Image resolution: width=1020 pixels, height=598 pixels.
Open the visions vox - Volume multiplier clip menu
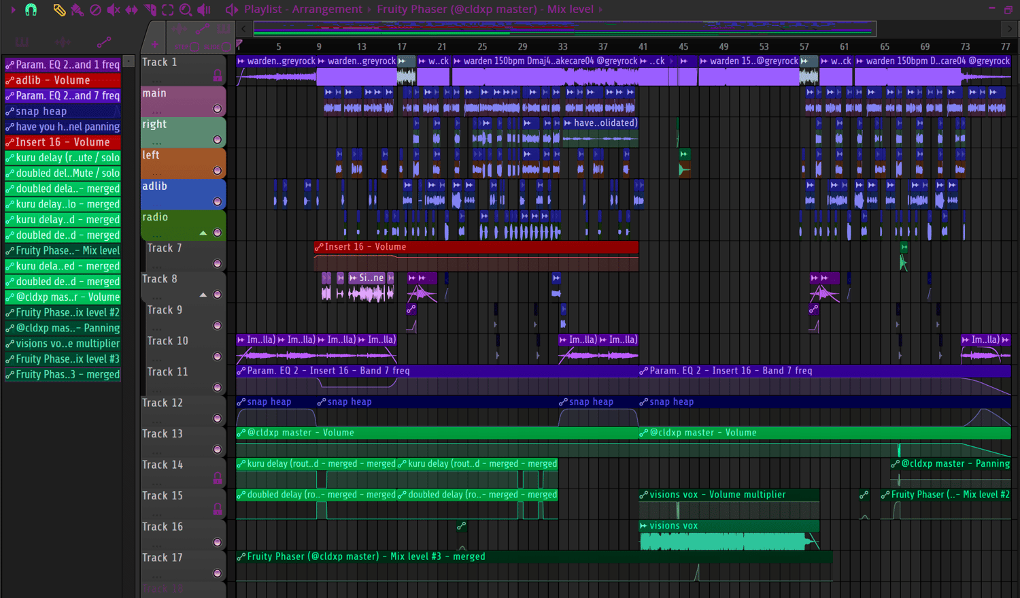[x=643, y=495]
